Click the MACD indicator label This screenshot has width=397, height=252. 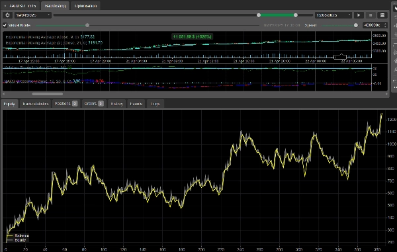tap(54, 81)
